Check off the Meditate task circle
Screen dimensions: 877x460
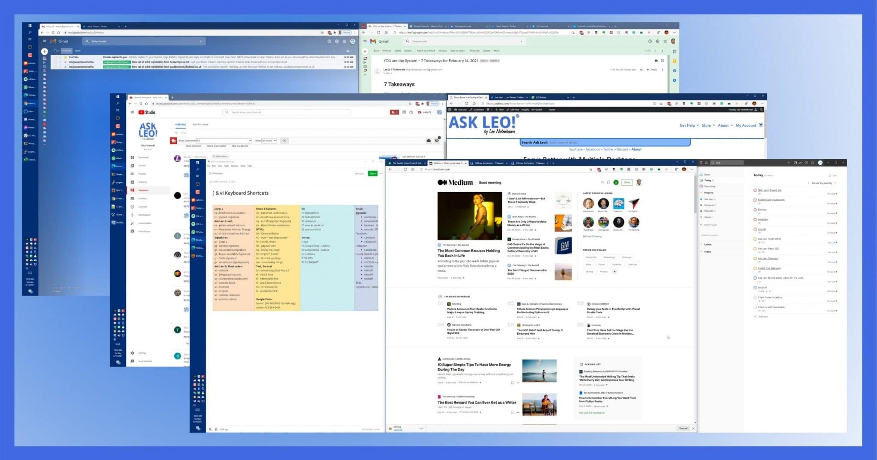(755, 220)
